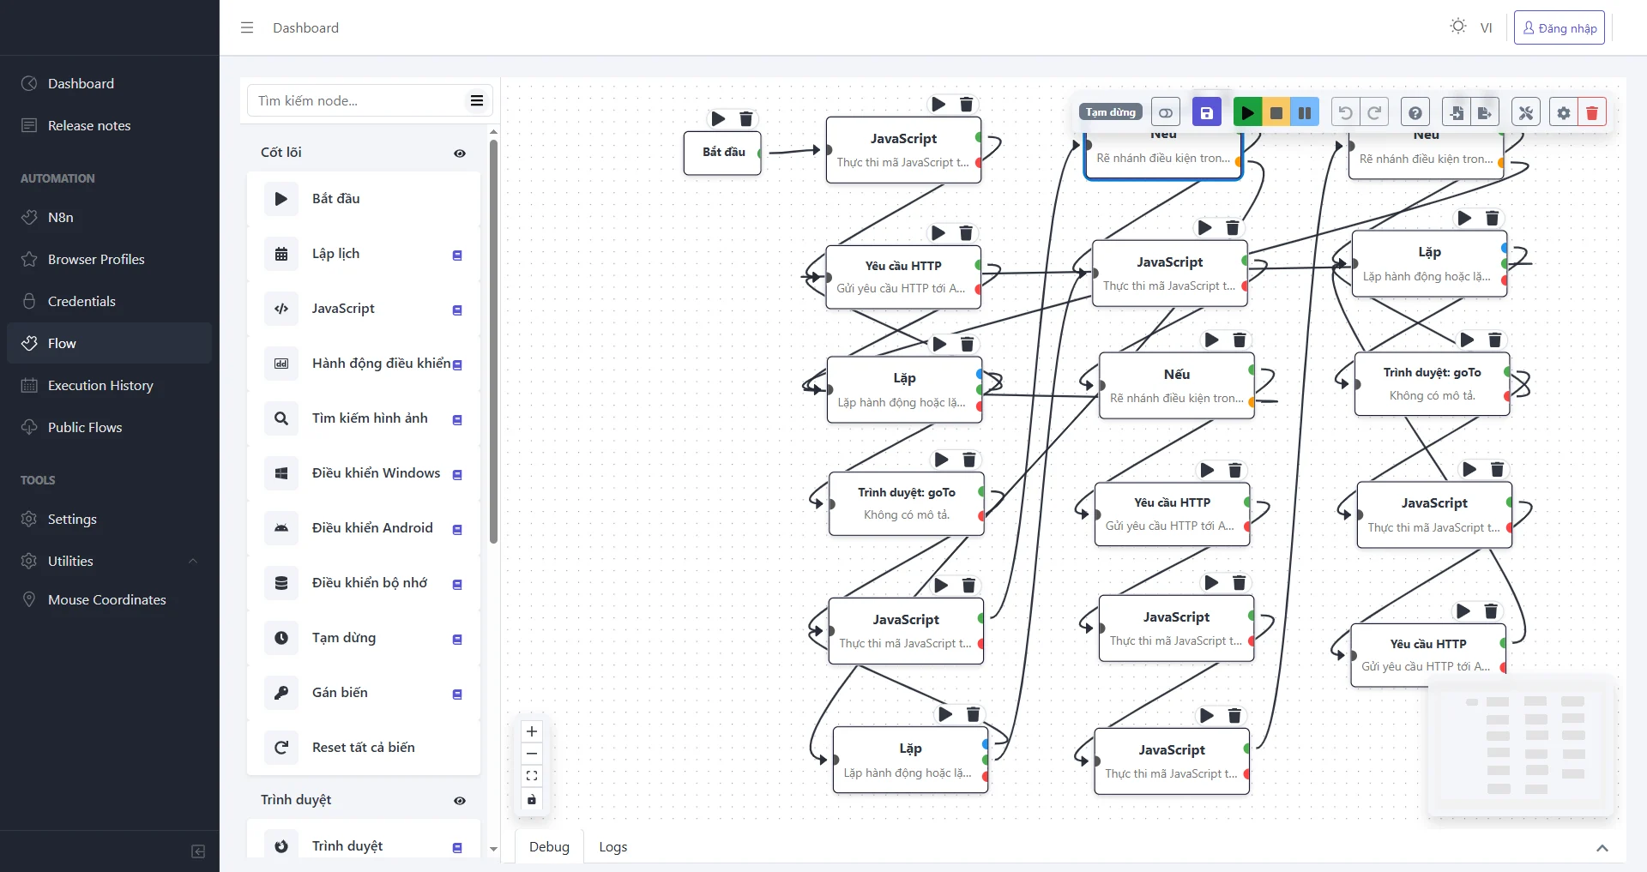The width and height of the screenshot is (1647, 872).
Task: Hide the Cốt lõi node category
Action: [460, 153]
